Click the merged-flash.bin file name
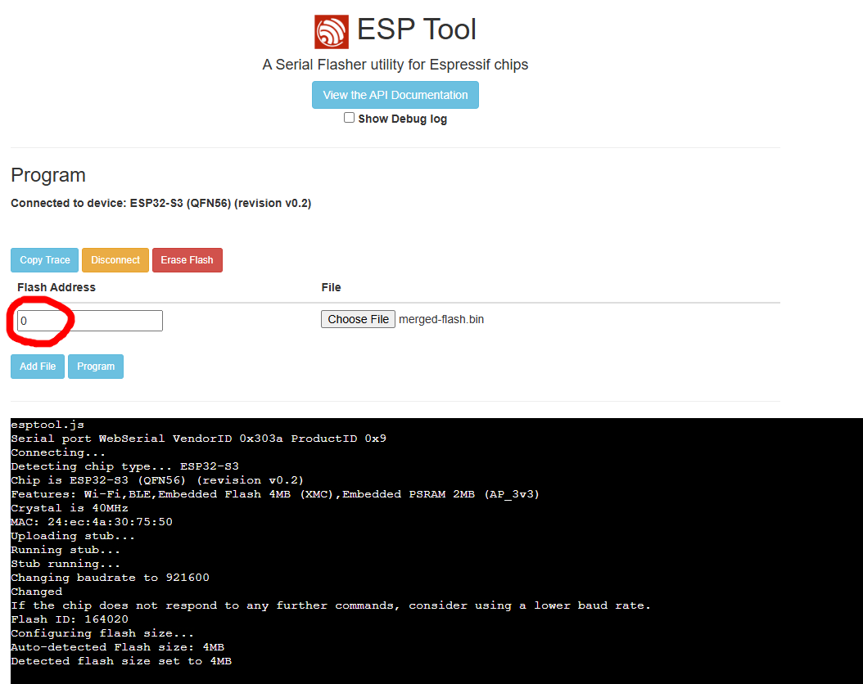Image resolution: width=863 pixels, height=684 pixels. click(x=441, y=319)
